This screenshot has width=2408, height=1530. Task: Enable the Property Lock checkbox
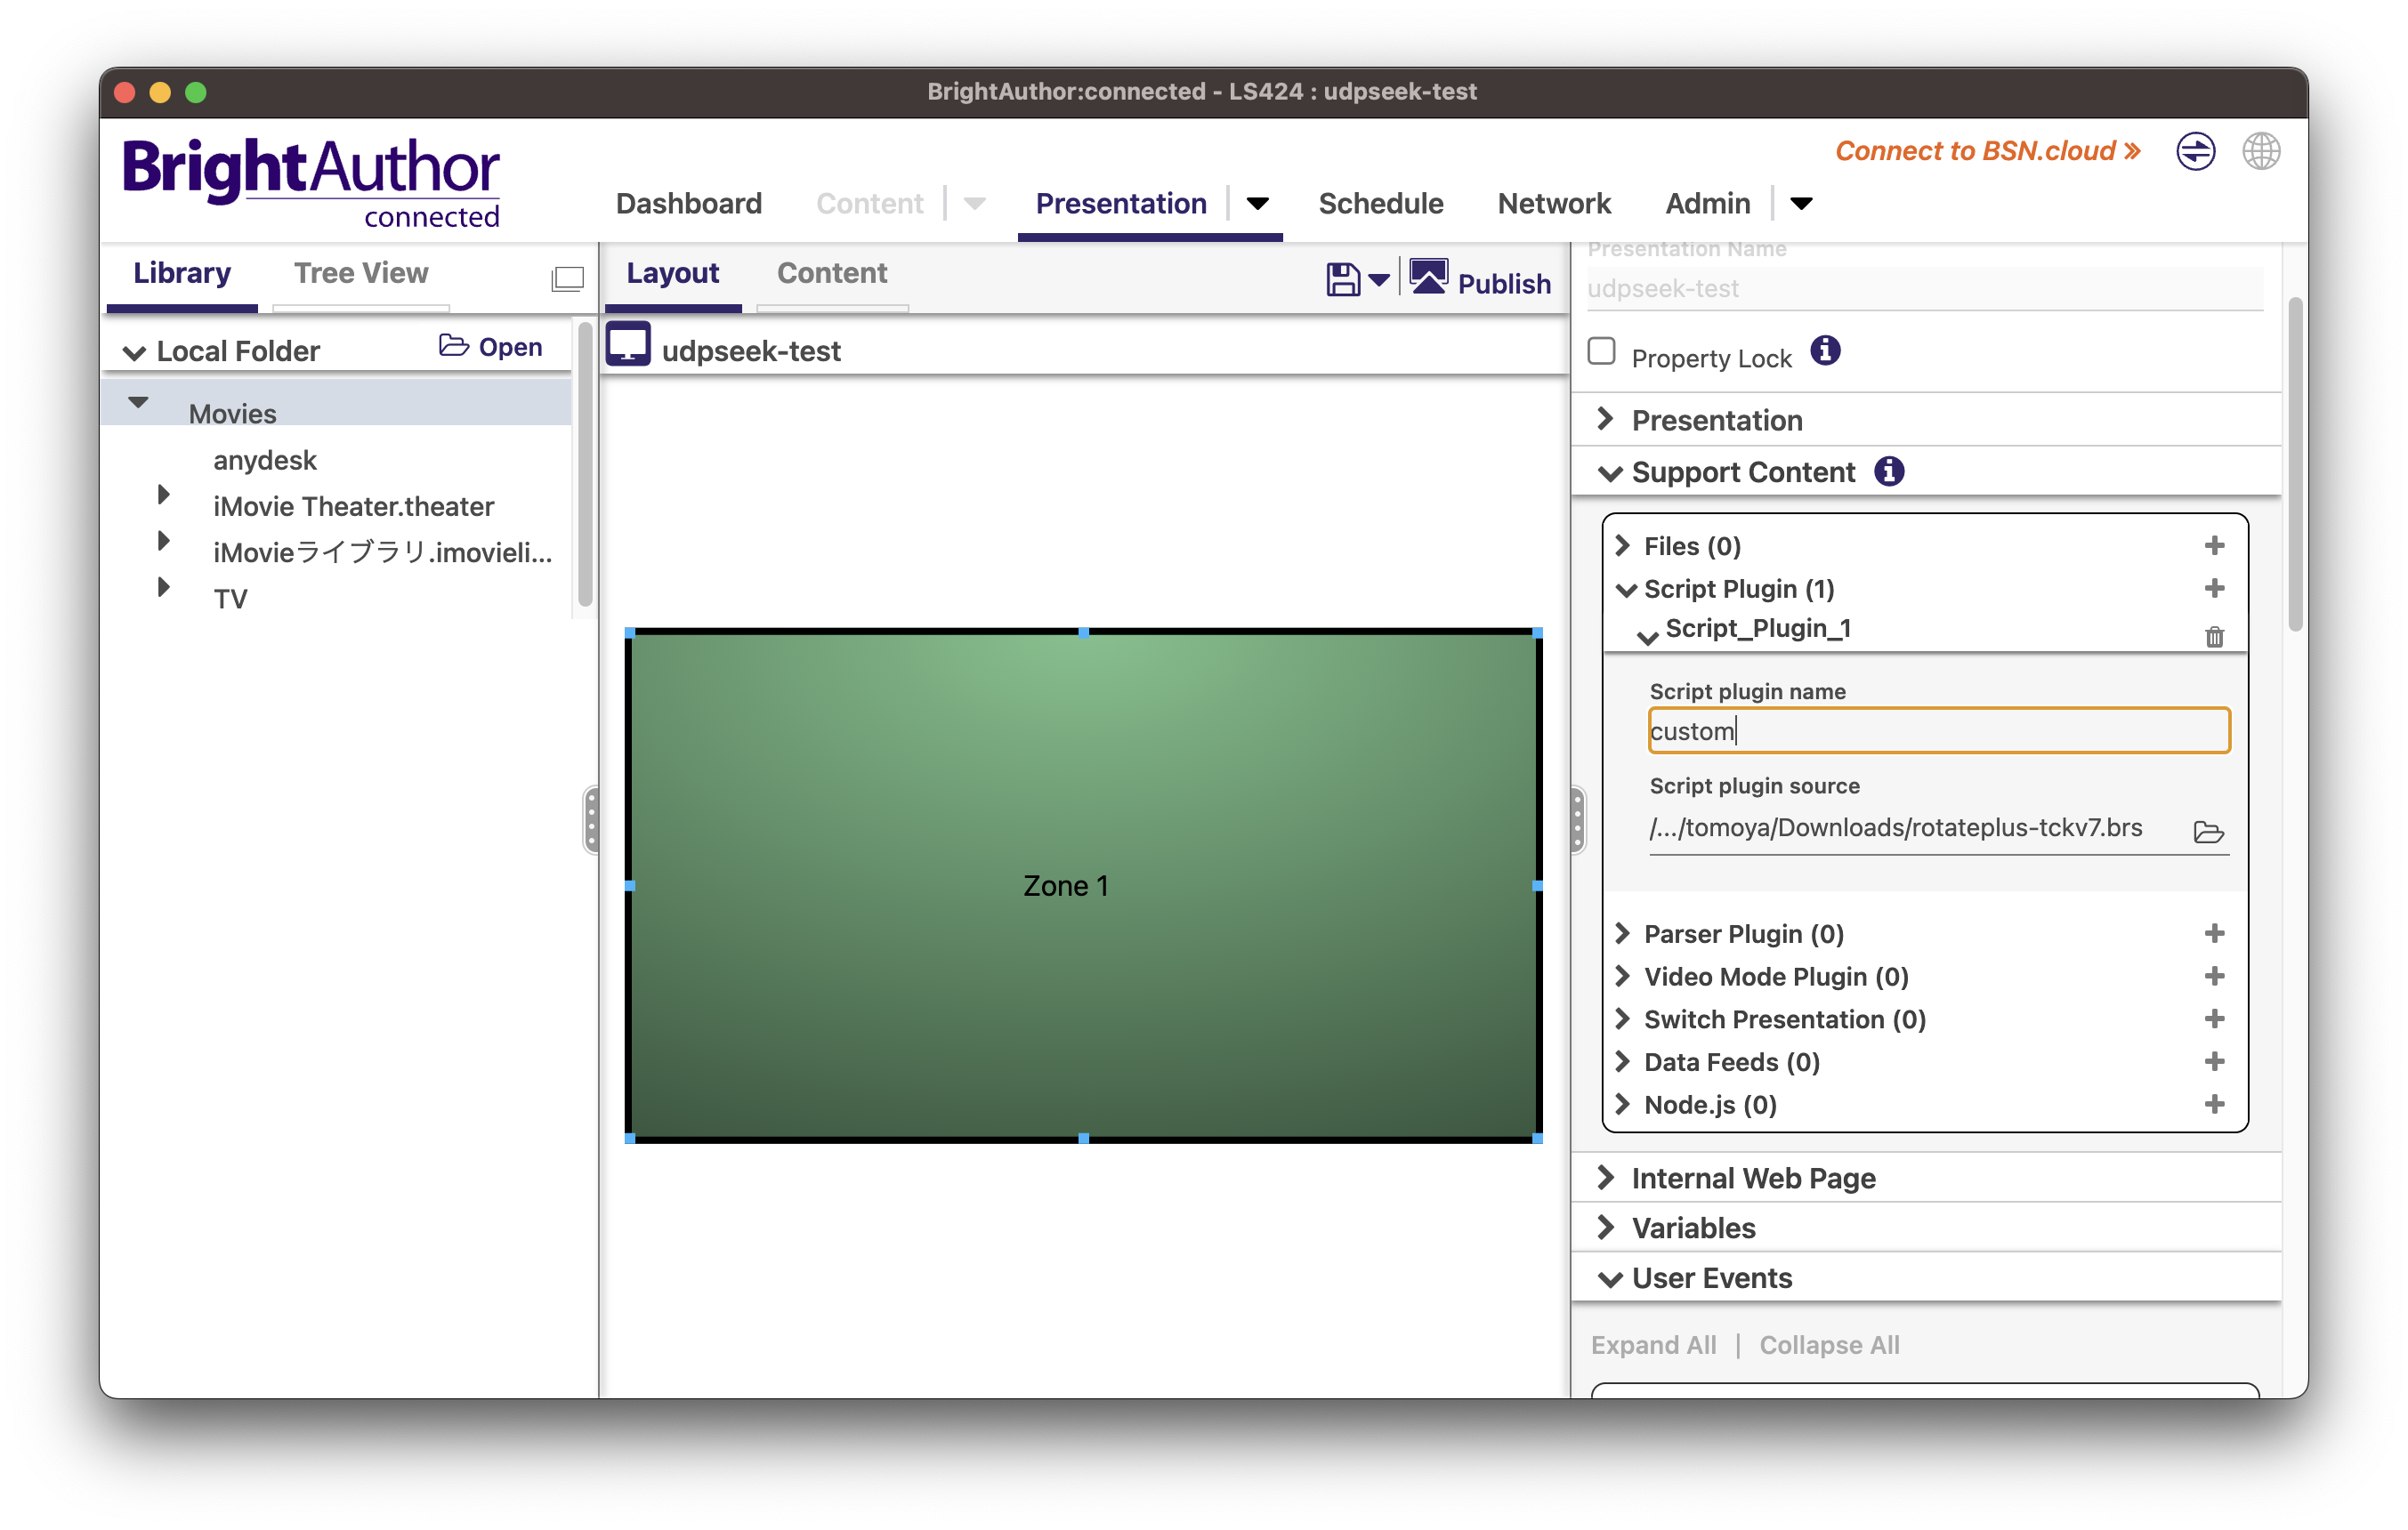click(1602, 351)
